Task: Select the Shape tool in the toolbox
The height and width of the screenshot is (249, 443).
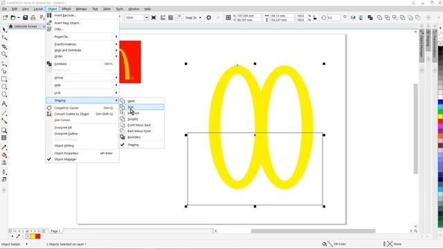Action: point(4,38)
